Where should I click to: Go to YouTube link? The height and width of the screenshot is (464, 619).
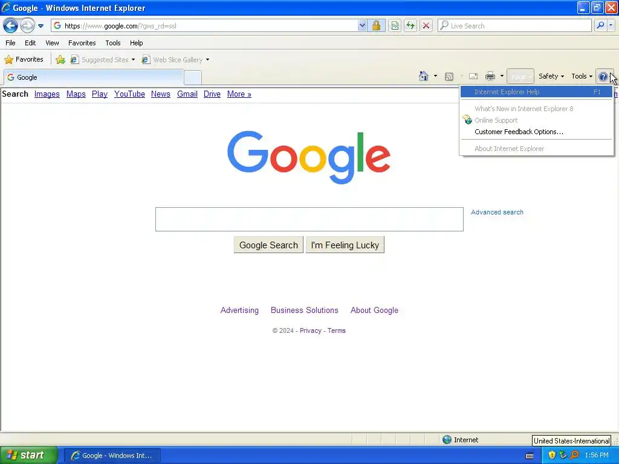[x=129, y=94]
